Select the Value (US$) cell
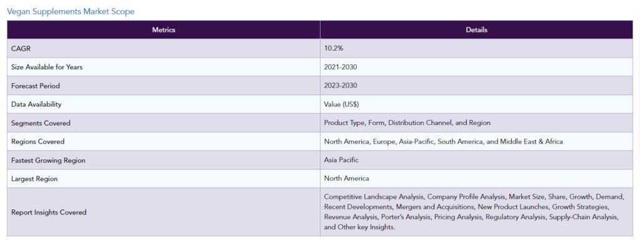This screenshot has width=640, height=245. coord(476,104)
